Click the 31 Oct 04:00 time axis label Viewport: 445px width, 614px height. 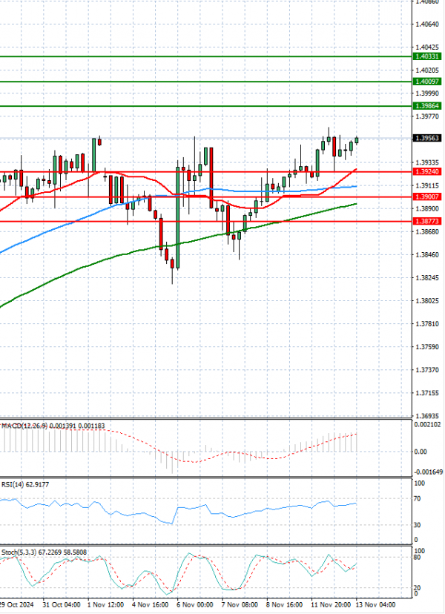pyautogui.click(x=61, y=604)
